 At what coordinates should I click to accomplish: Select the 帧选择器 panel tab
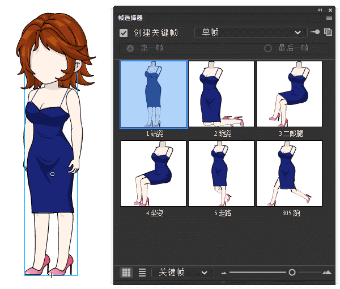pyautogui.click(x=131, y=18)
